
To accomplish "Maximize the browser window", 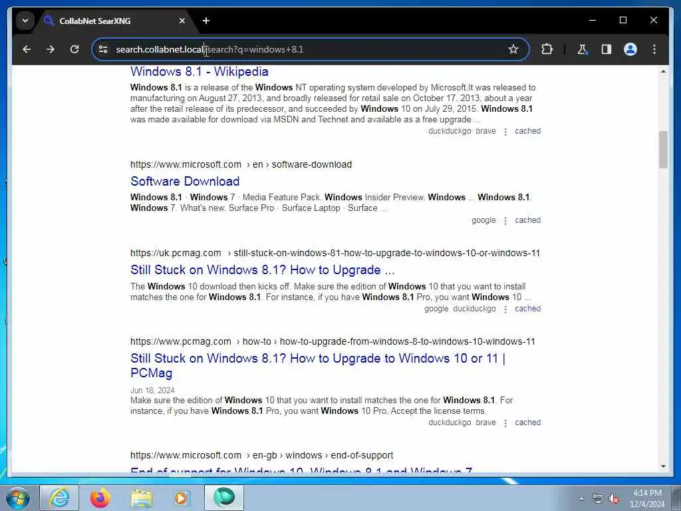I will click(622, 20).
